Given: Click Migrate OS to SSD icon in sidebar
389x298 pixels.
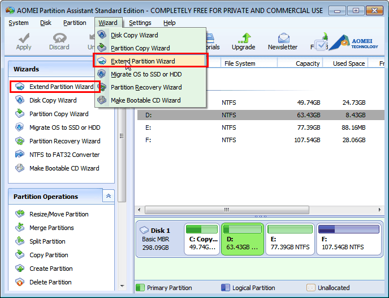Looking at the screenshot, I should pos(20,127).
